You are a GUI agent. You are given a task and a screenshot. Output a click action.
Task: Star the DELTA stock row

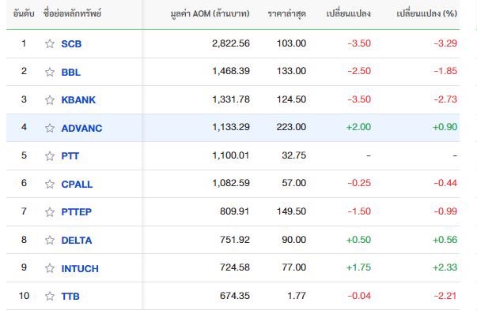coord(50,241)
